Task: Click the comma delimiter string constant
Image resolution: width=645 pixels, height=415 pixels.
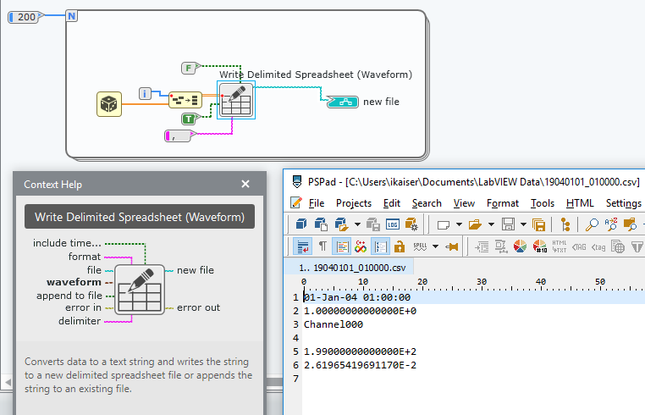Action: 179,136
